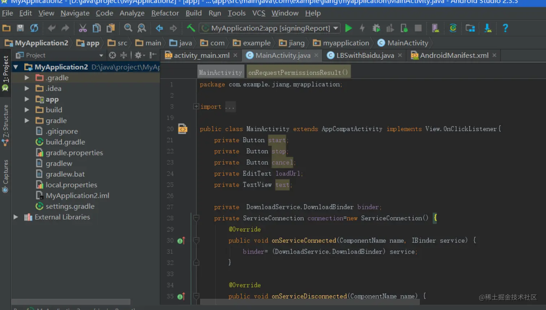Viewport: 546px width, 310px height.
Task: Toggle the Structure tool window side tab
Action: (5, 122)
